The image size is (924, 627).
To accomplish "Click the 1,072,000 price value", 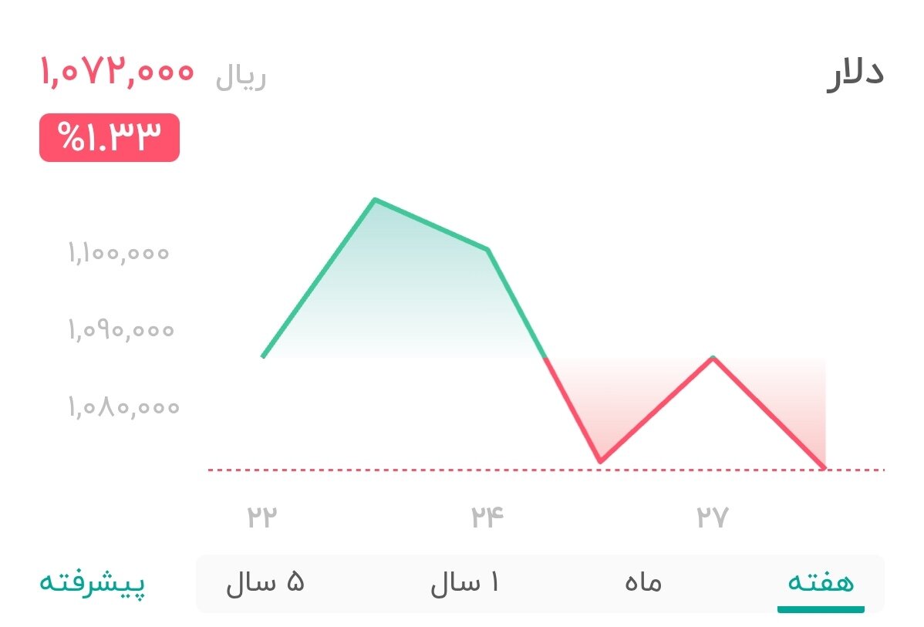I will coord(117,73).
